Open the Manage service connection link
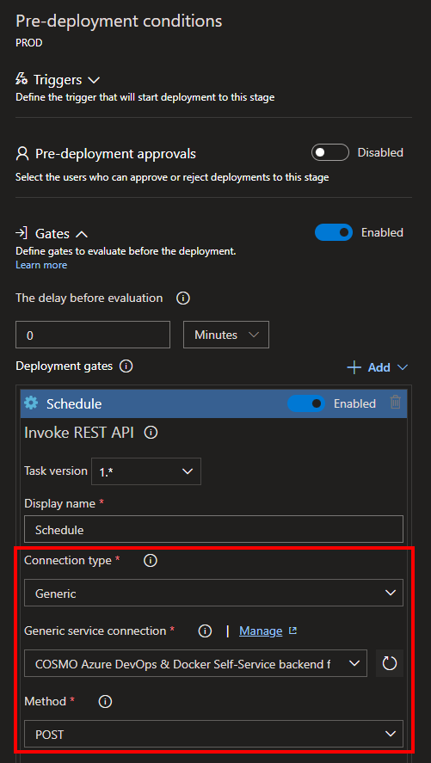Image resolution: width=431 pixels, height=763 pixels. [261, 631]
